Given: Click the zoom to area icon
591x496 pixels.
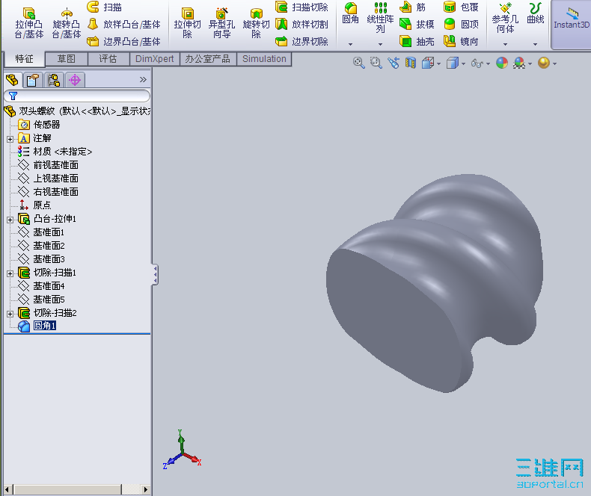Looking at the screenshot, I should tap(376, 63).
